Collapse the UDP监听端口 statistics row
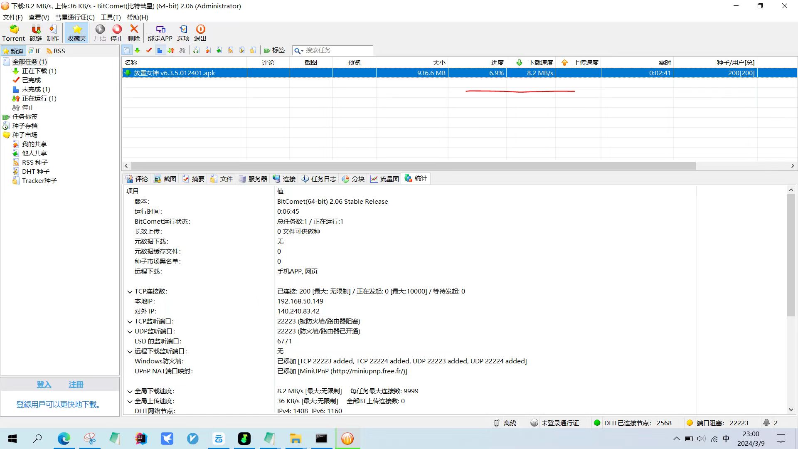This screenshot has width=798, height=449. click(x=130, y=332)
